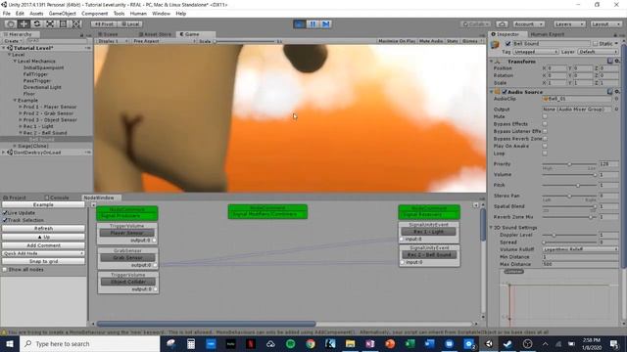Click the console warning icon in status bar

(x=4, y=332)
